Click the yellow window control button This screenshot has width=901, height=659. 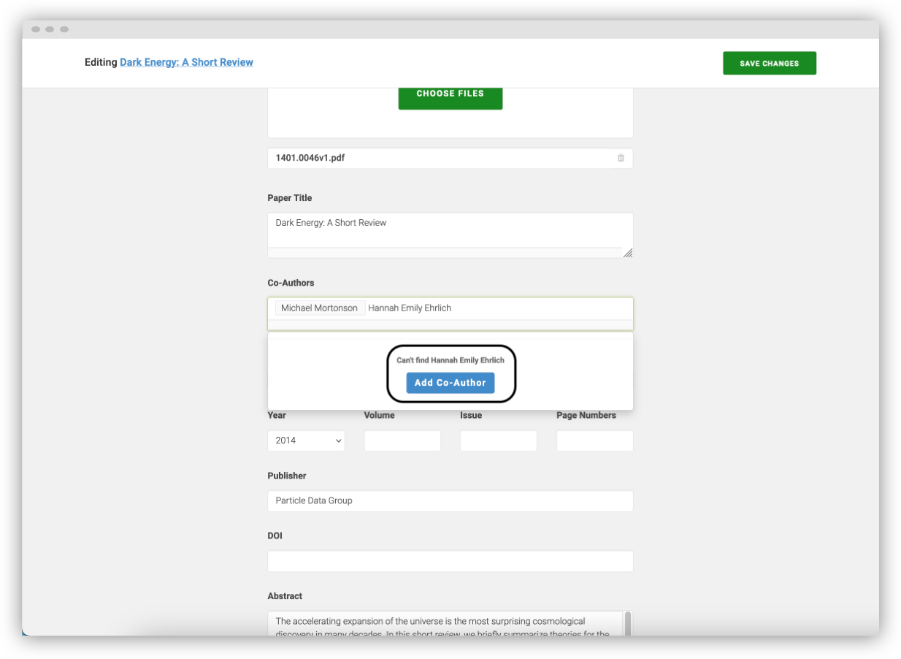point(50,28)
